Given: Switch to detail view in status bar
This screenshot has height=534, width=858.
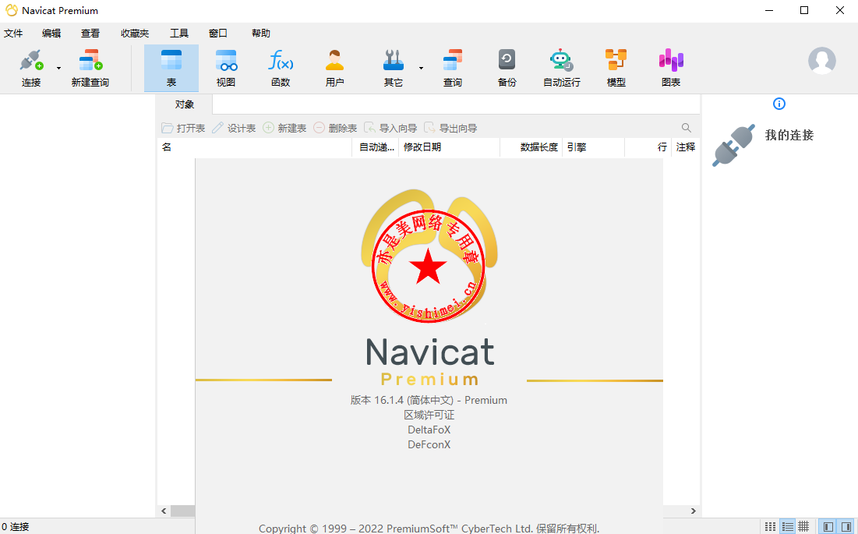Looking at the screenshot, I should [803, 527].
